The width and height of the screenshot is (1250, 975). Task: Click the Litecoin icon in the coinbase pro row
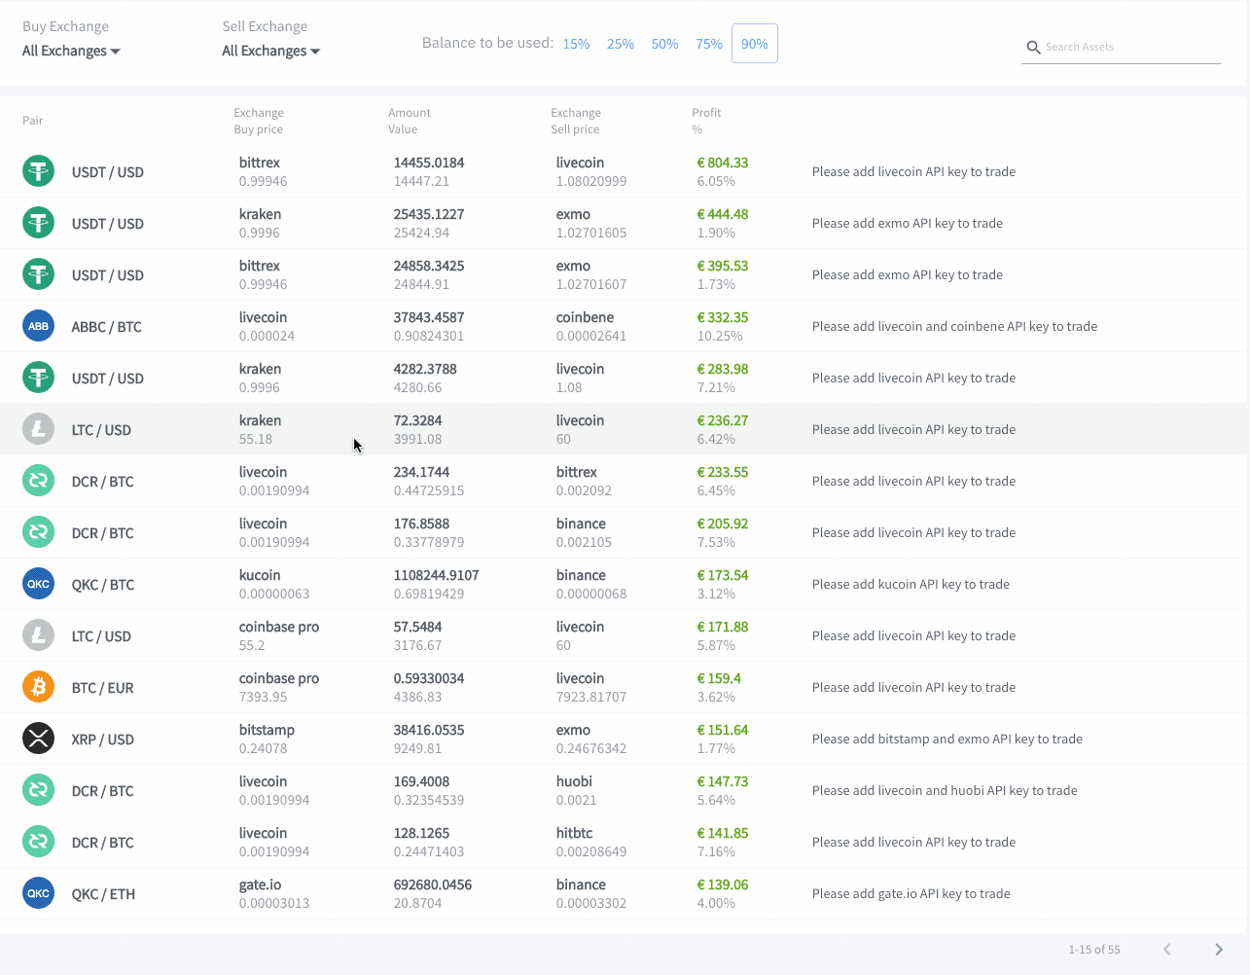[38, 635]
